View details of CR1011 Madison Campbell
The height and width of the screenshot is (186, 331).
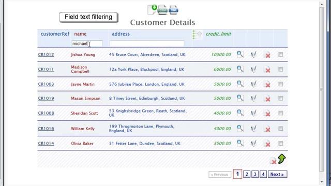point(240,69)
